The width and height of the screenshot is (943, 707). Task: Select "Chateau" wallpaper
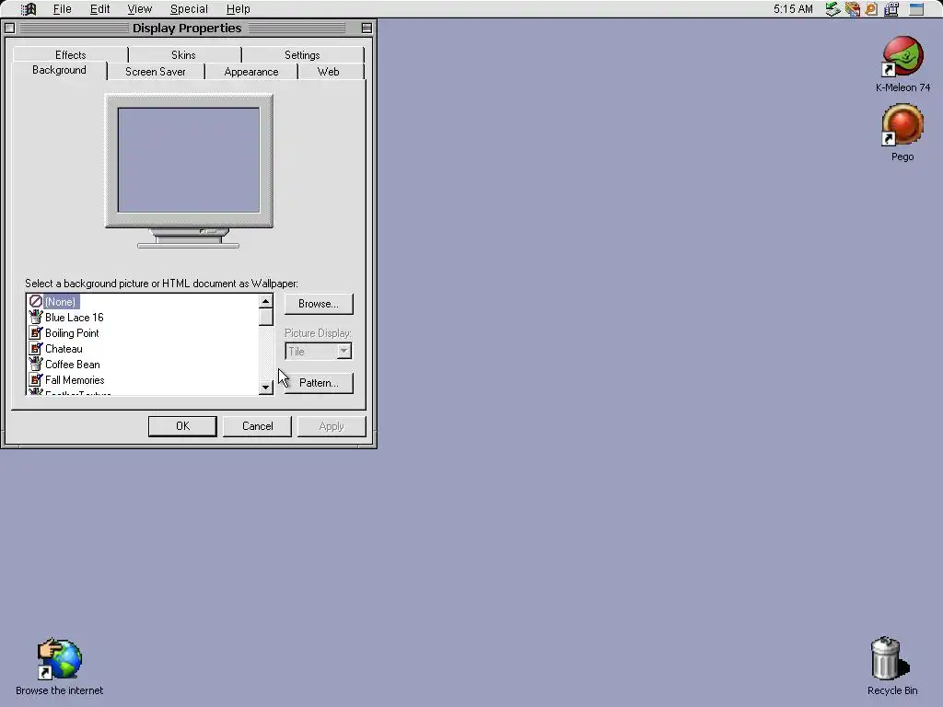coord(64,349)
